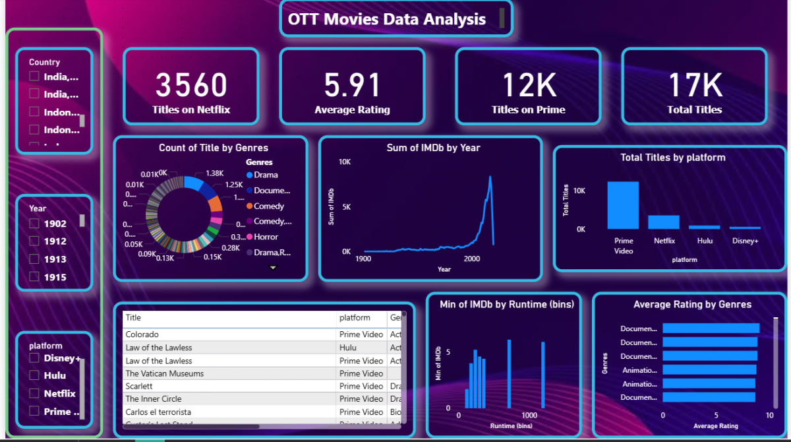
Task: Click the topmost bar in Average Rating chart
Action: click(711, 328)
